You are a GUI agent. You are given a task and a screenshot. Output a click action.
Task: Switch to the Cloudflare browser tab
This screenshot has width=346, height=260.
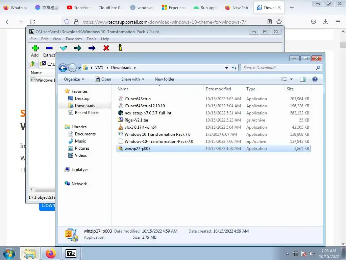point(110,8)
